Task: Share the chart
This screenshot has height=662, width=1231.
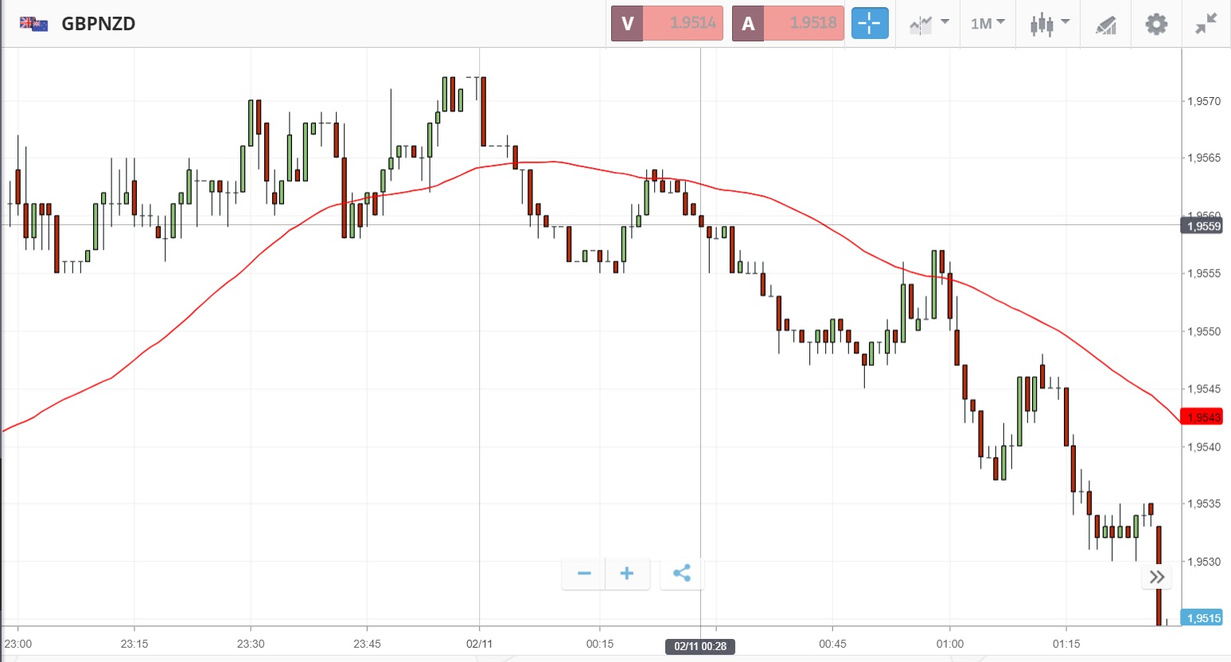Action: (682, 573)
